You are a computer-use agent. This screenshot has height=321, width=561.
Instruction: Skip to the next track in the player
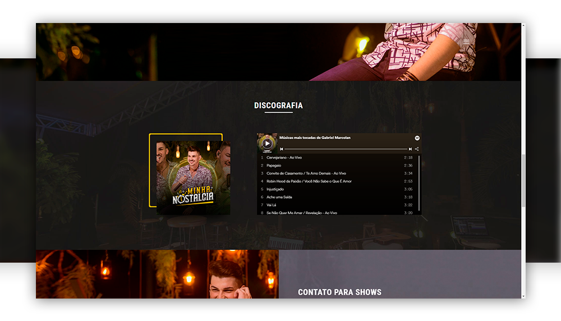pyautogui.click(x=410, y=149)
